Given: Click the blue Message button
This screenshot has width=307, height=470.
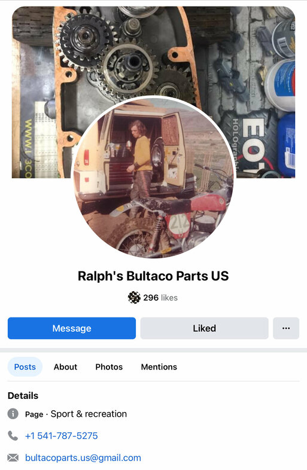Looking at the screenshot, I should [72, 328].
